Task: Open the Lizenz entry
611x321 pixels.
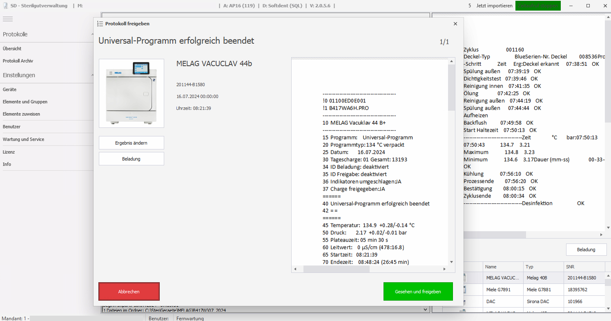Action: [x=9, y=152]
